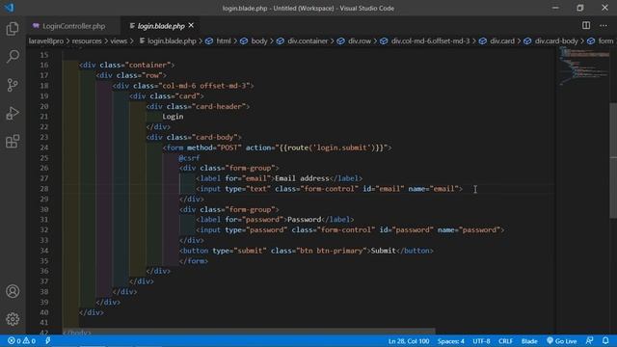Open the Source Control view
The width and height of the screenshot is (617, 347).
[13, 85]
